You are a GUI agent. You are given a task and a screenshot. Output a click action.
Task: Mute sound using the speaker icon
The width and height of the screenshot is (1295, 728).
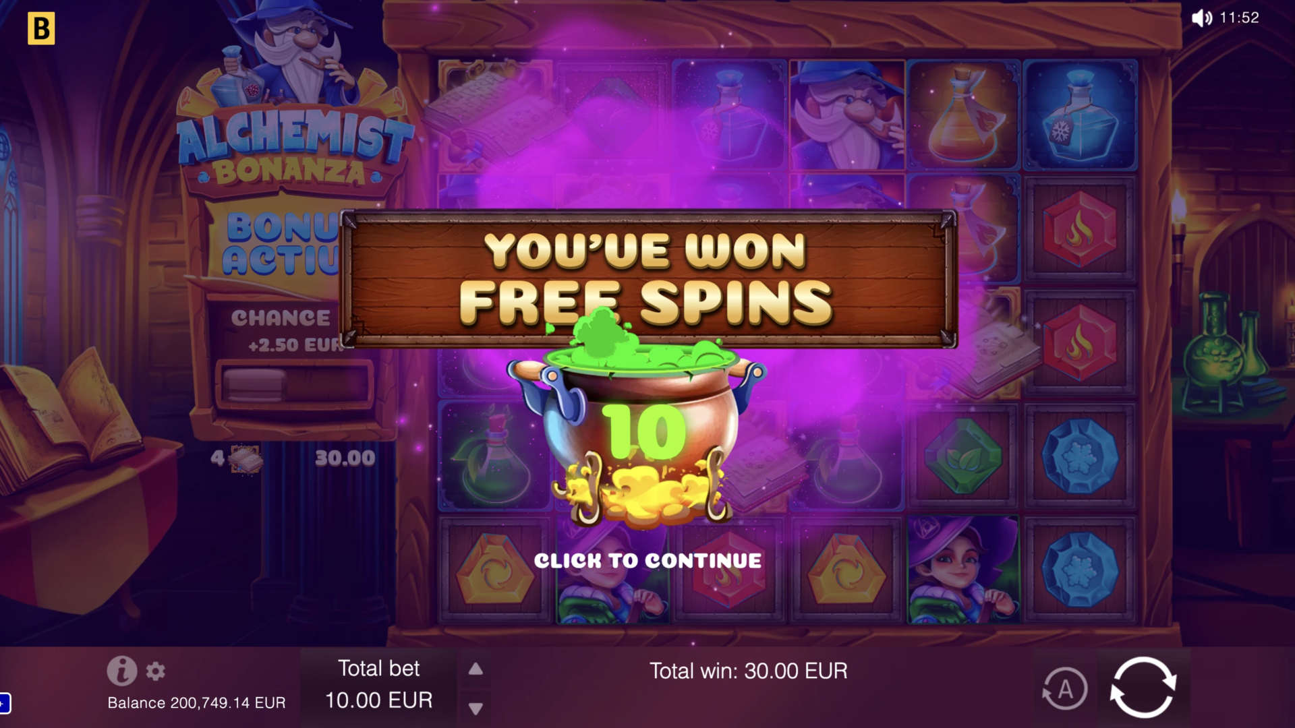[x=1202, y=18]
